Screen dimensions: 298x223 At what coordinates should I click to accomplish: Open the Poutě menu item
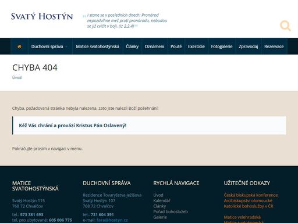(176, 46)
